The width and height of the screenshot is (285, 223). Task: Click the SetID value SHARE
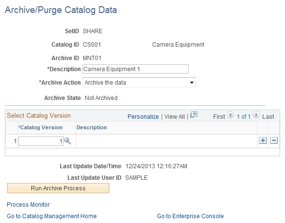coord(93,31)
